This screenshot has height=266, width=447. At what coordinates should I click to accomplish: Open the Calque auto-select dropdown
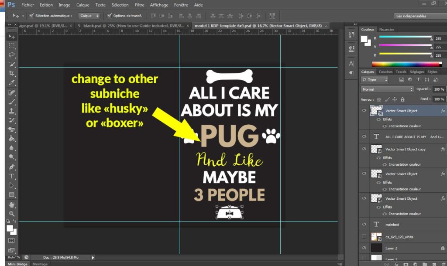click(89, 16)
